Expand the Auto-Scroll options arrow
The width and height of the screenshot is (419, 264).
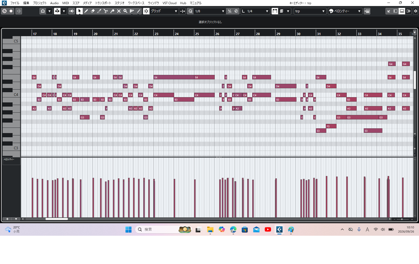click(64, 11)
